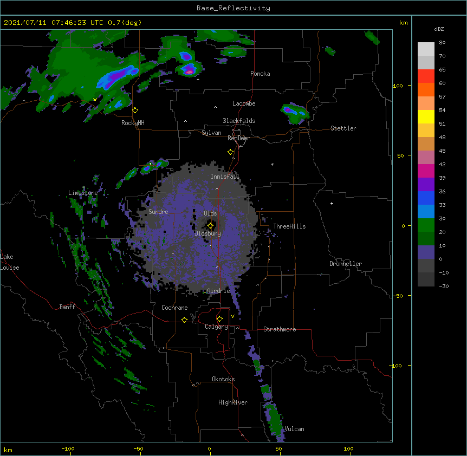
Task: Click the Vulcan city label
Action: pyautogui.click(x=294, y=429)
